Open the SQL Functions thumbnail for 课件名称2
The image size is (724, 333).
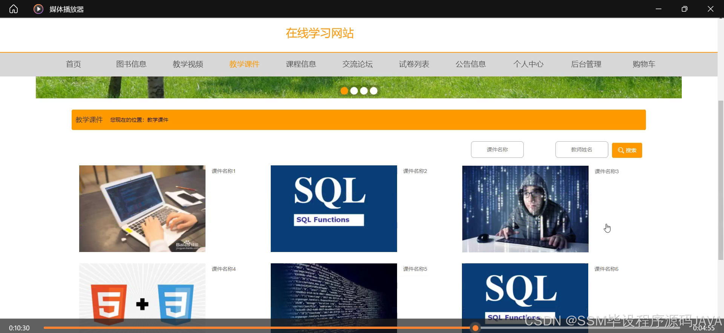[x=334, y=209]
